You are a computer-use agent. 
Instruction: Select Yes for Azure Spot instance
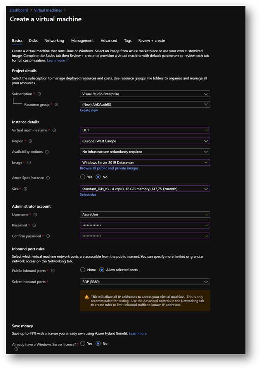(x=83, y=177)
